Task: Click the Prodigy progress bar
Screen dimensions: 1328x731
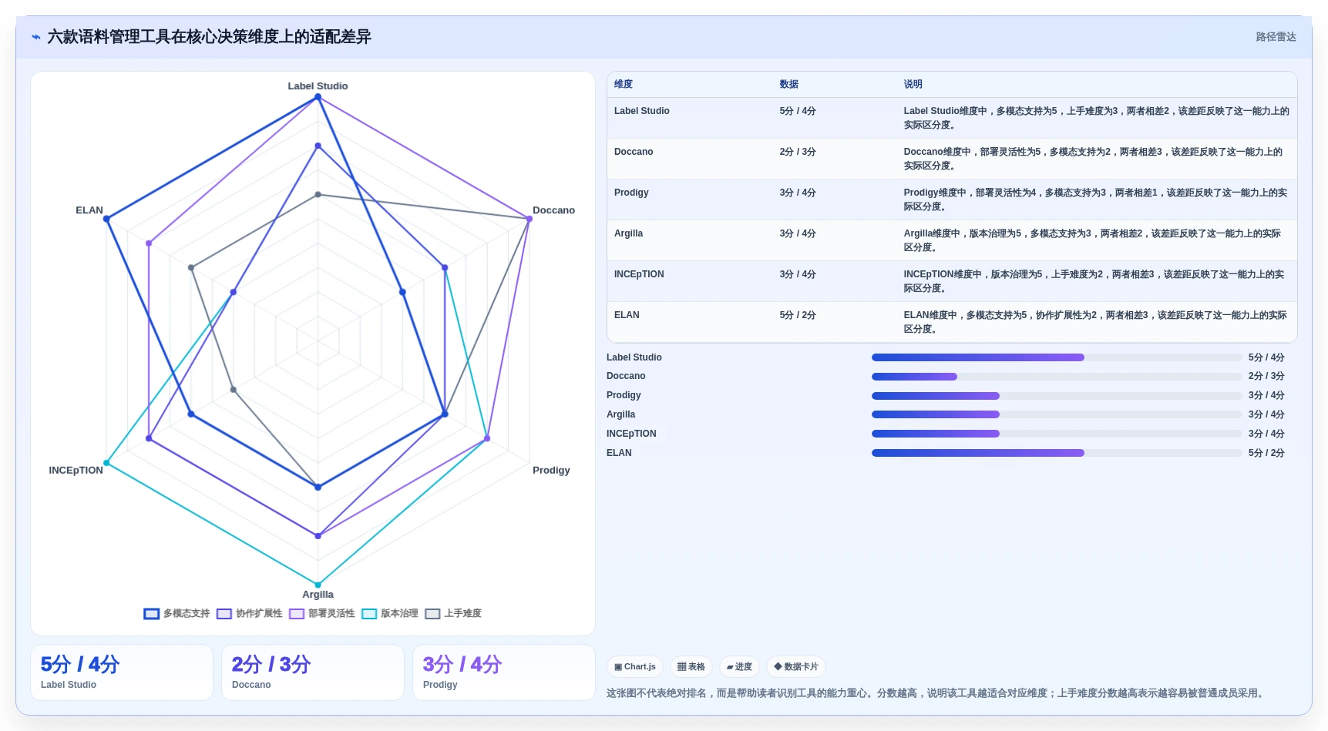Action: tap(1057, 396)
